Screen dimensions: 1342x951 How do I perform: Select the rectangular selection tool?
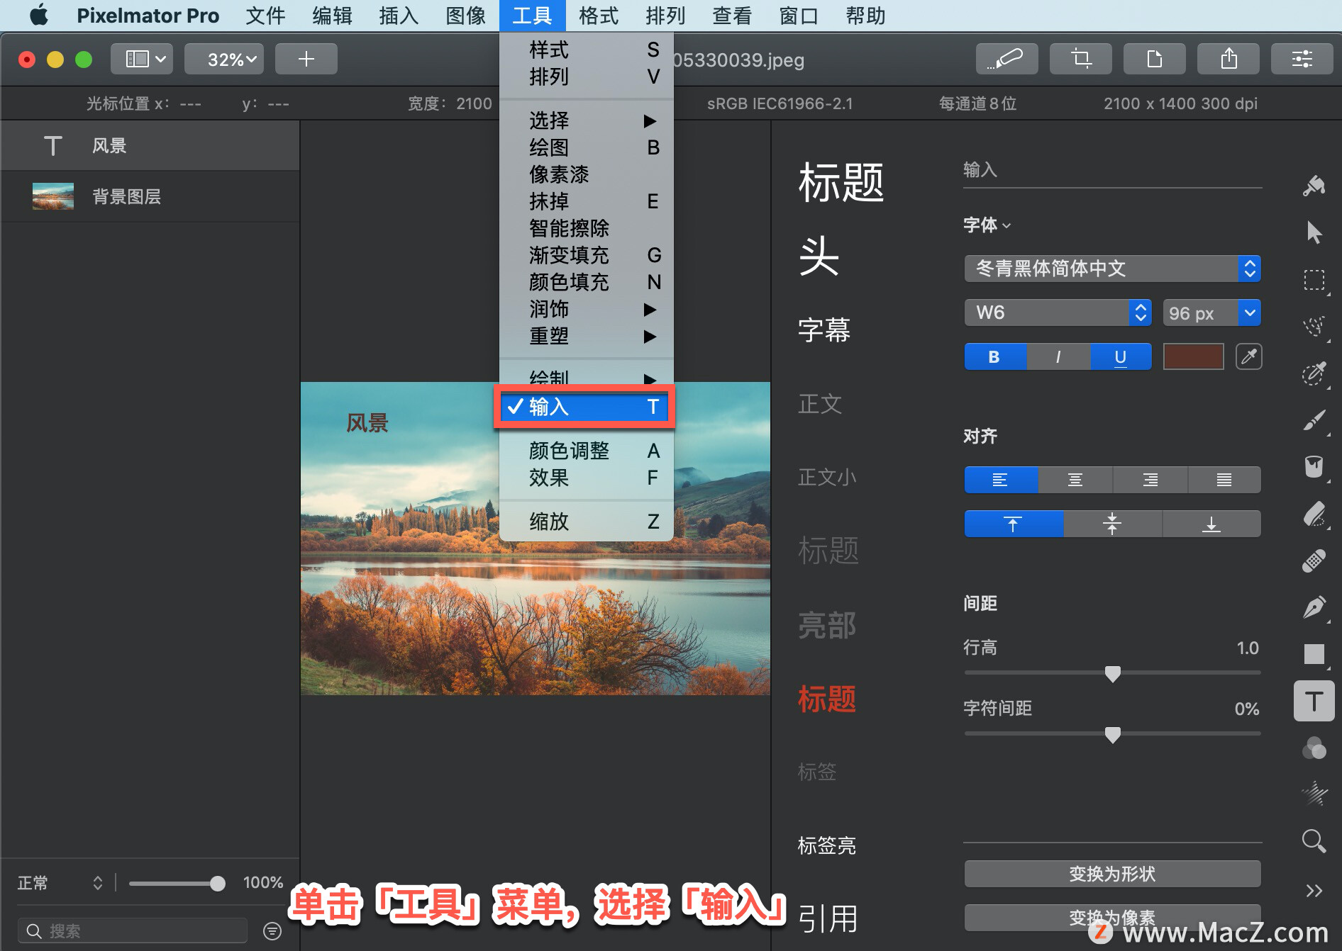point(1314,280)
